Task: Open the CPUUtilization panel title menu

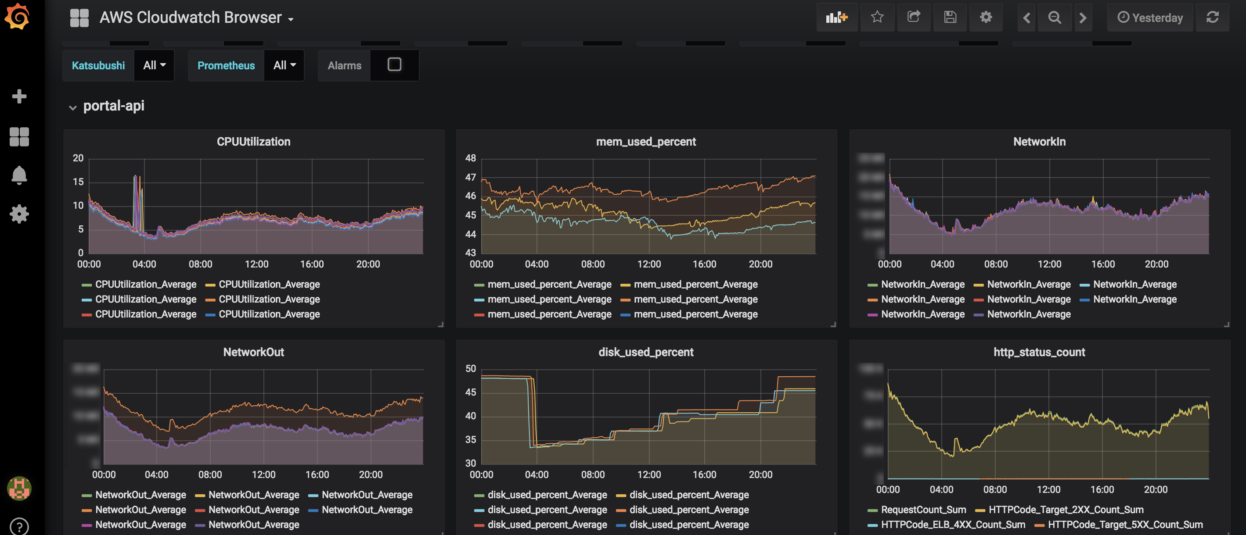Action: point(253,142)
